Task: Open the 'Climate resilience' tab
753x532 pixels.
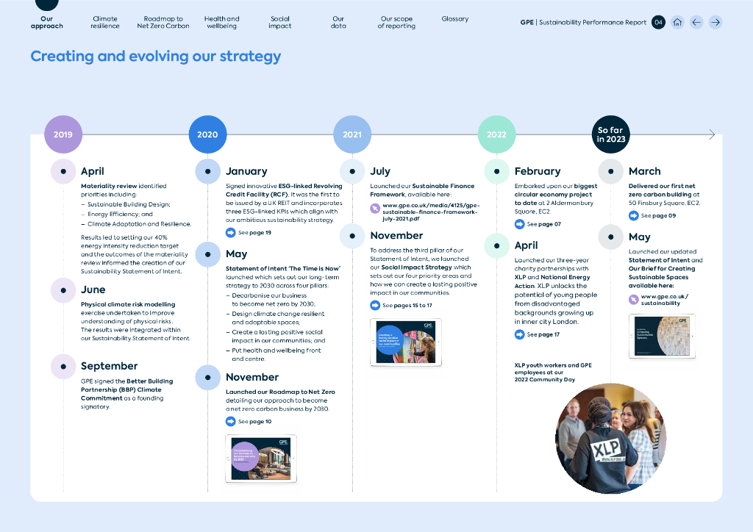Action: (x=104, y=22)
